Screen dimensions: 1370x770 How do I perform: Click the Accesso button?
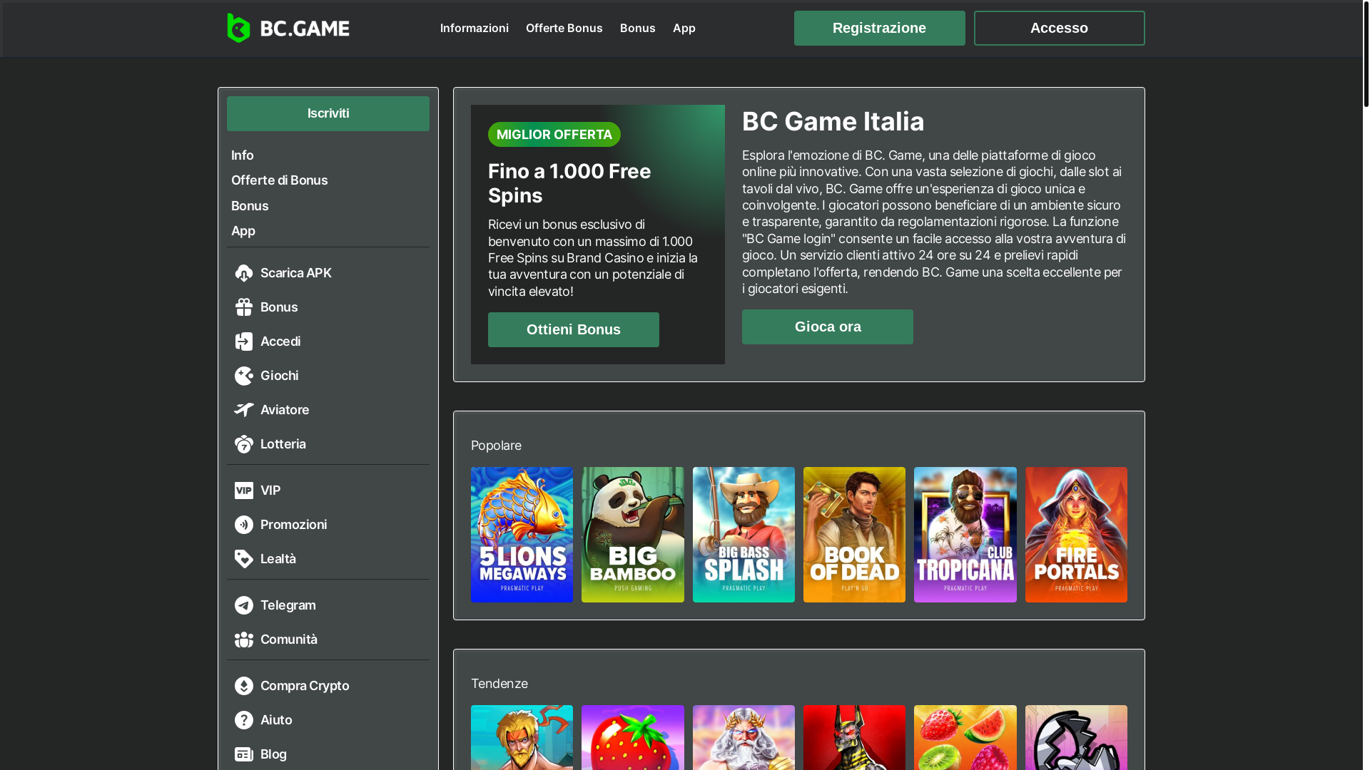pyautogui.click(x=1060, y=28)
